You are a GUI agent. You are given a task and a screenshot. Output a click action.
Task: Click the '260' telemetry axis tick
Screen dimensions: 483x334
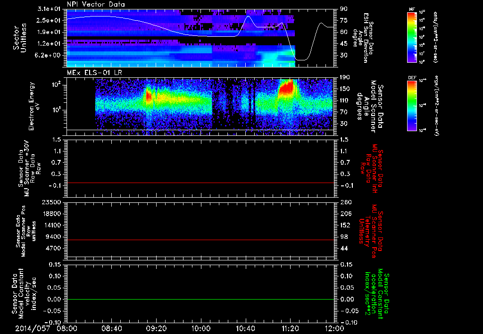(346, 202)
